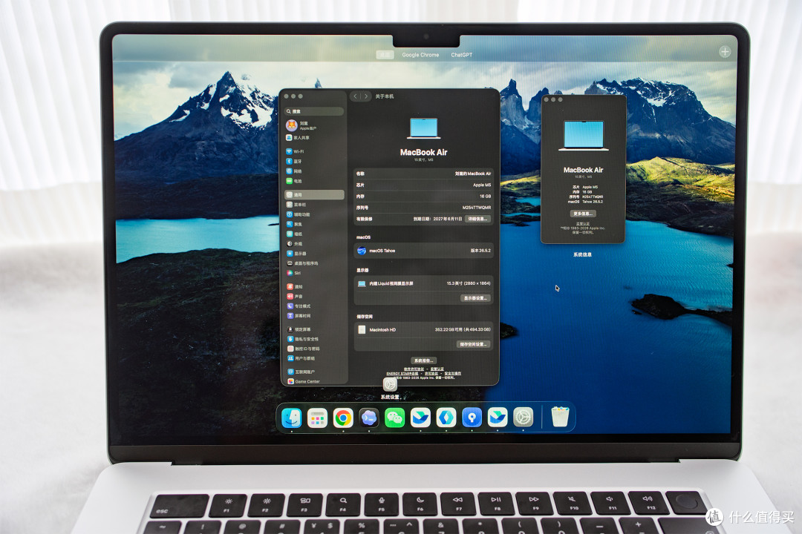Open the blue keyhole app in Dock

click(472, 418)
